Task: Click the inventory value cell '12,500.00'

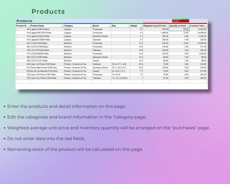Action: 198,29
